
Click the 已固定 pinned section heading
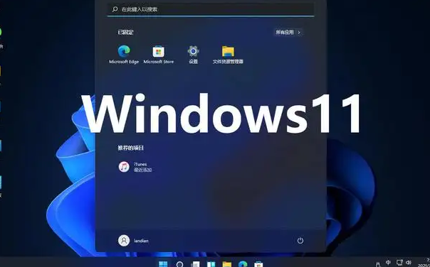(x=125, y=32)
